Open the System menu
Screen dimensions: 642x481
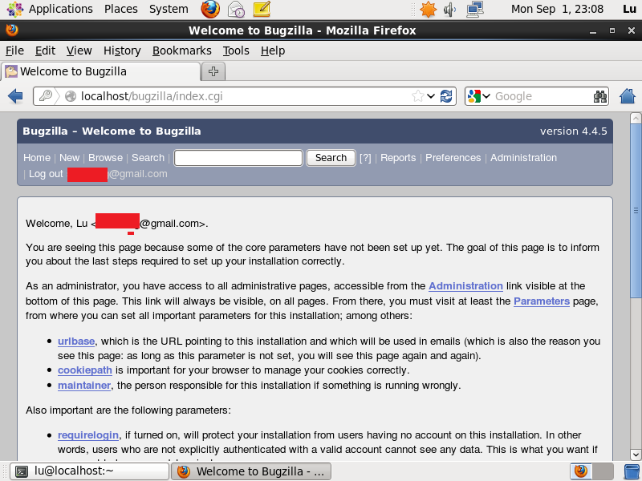pos(169,9)
